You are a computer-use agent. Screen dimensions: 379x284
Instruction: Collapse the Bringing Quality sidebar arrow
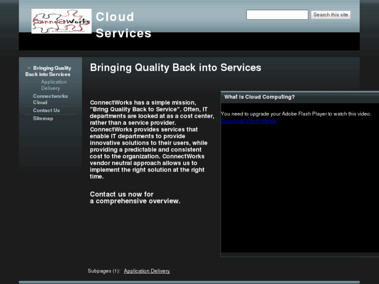click(x=29, y=68)
